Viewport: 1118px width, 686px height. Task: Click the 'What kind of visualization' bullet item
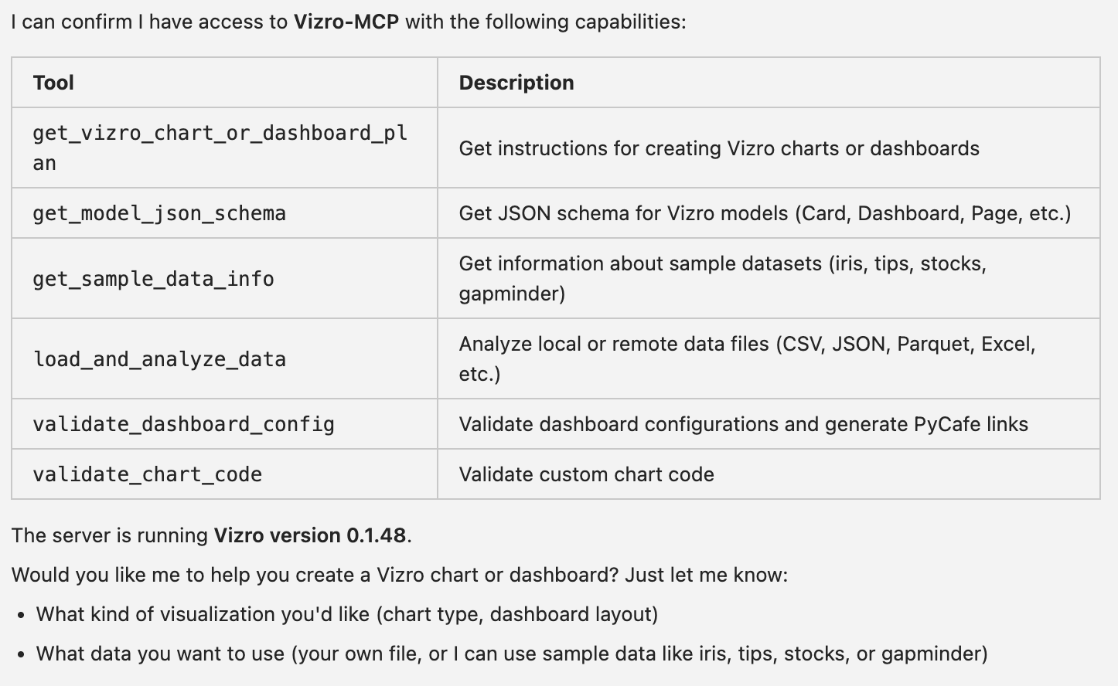(347, 614)
